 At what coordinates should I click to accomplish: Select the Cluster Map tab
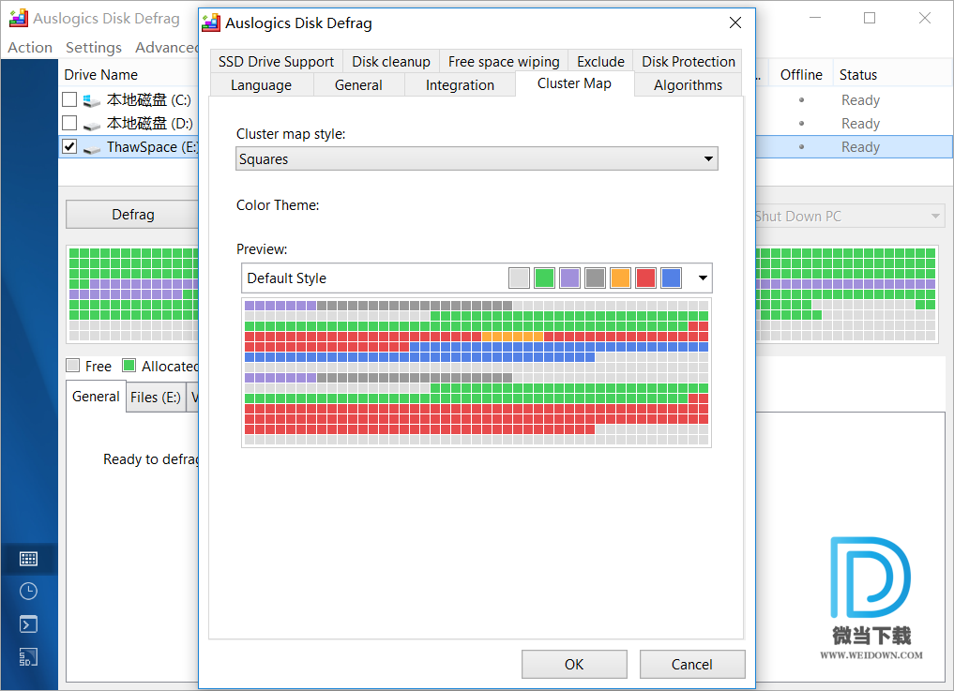574,84
